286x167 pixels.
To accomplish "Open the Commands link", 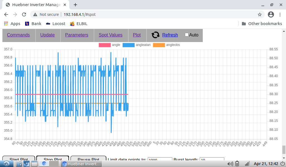I will [18, 35].
